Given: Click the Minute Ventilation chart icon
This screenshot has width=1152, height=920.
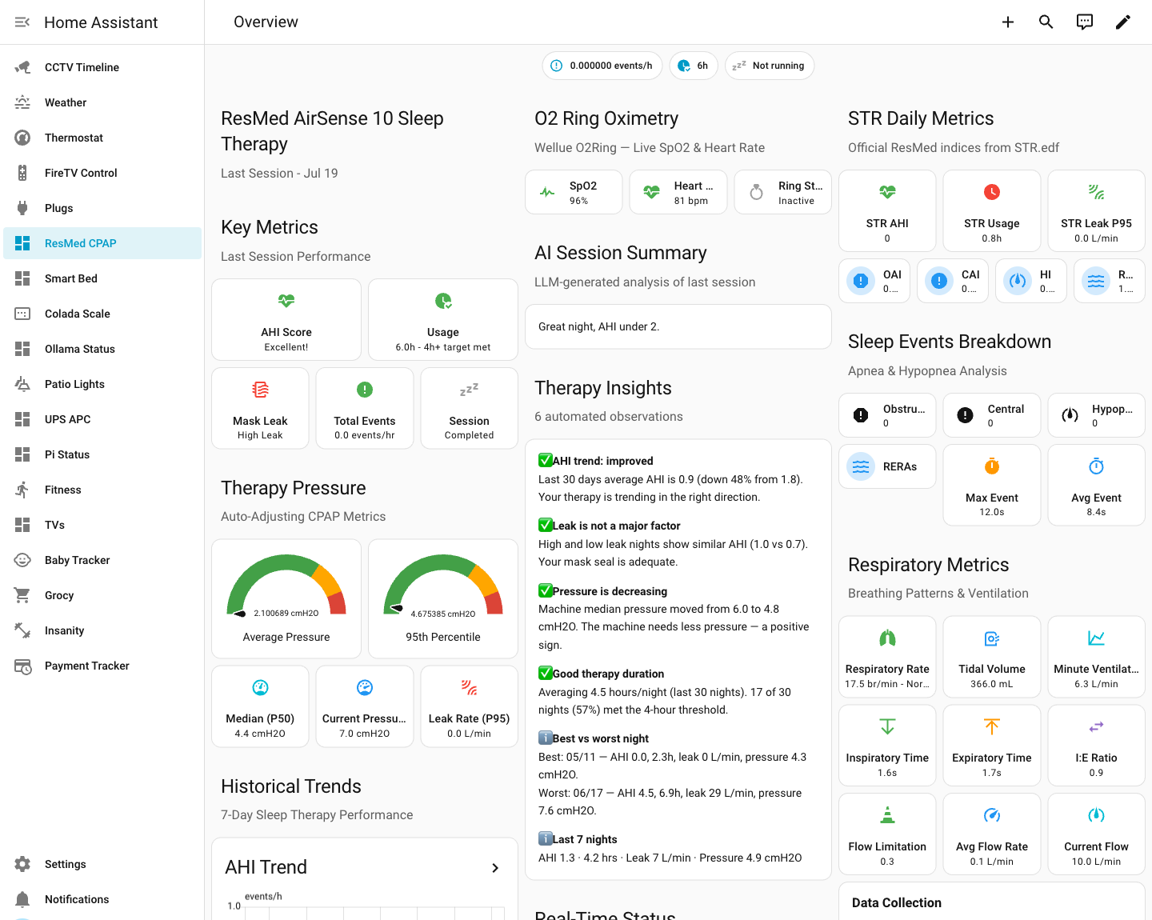Looking at the screenshot, I should click(x=1096, y=638).
